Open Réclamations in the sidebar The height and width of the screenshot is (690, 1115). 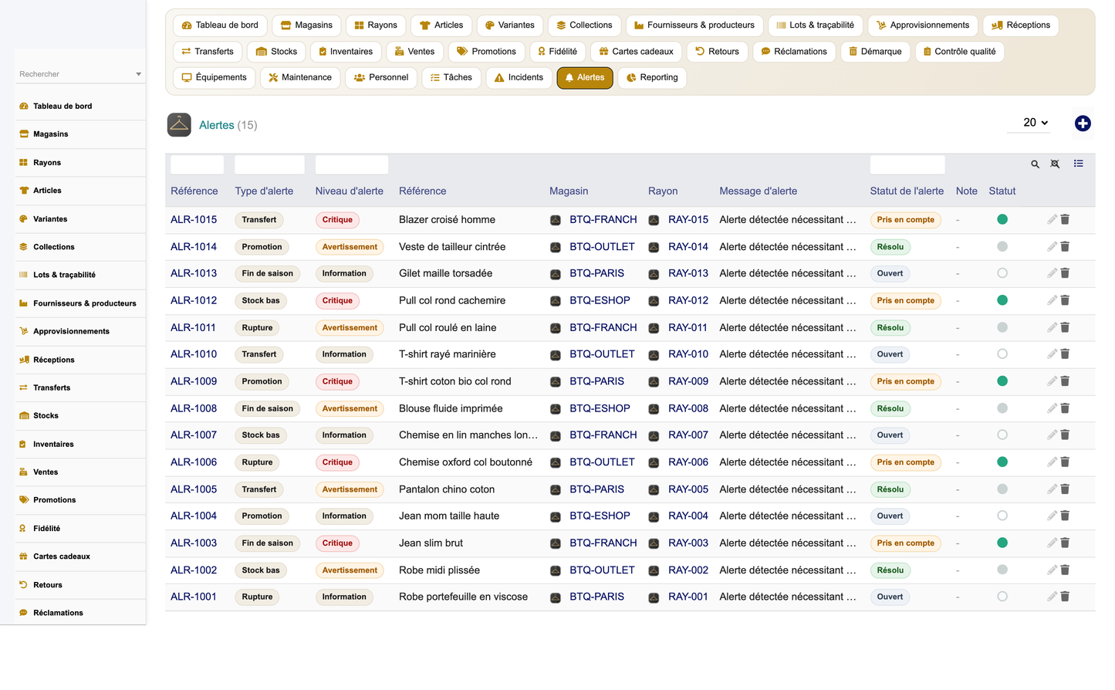point(58,613)
